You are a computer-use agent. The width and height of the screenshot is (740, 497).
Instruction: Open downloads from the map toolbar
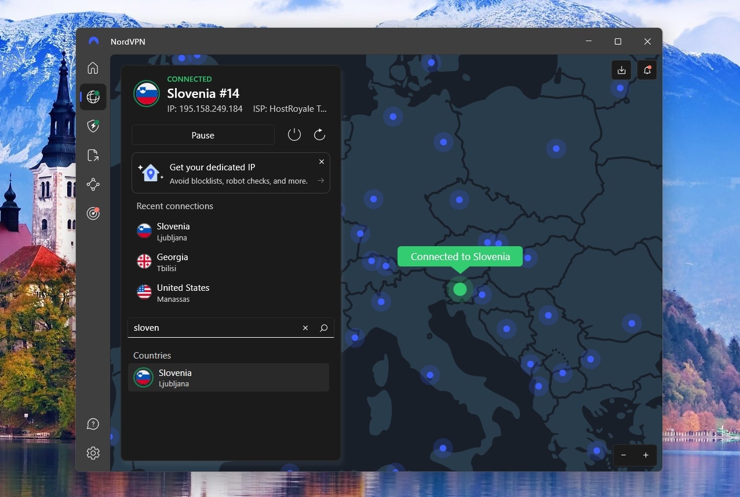pos(621,70)
